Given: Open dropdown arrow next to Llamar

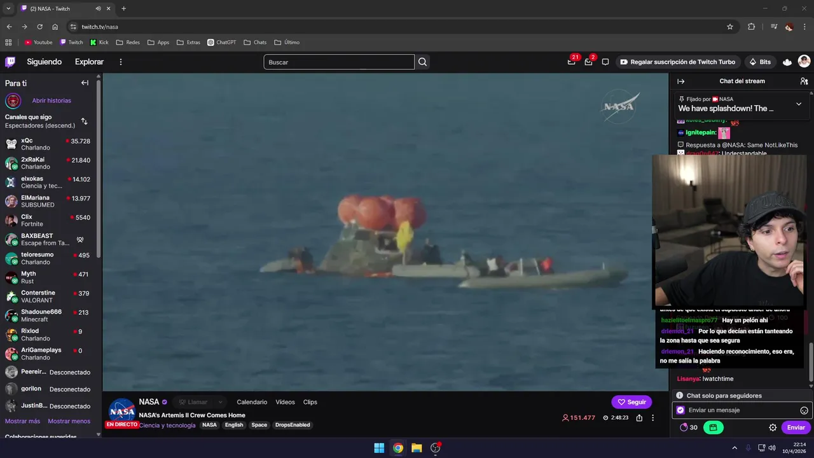Looking at the screenshot, I should 220,402.
